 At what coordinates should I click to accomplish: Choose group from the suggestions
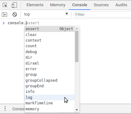(x=50, y=75)
